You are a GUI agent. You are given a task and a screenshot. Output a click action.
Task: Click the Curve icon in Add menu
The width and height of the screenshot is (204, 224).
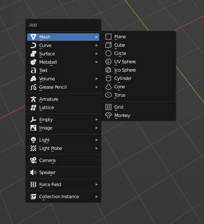pos(33,45)
